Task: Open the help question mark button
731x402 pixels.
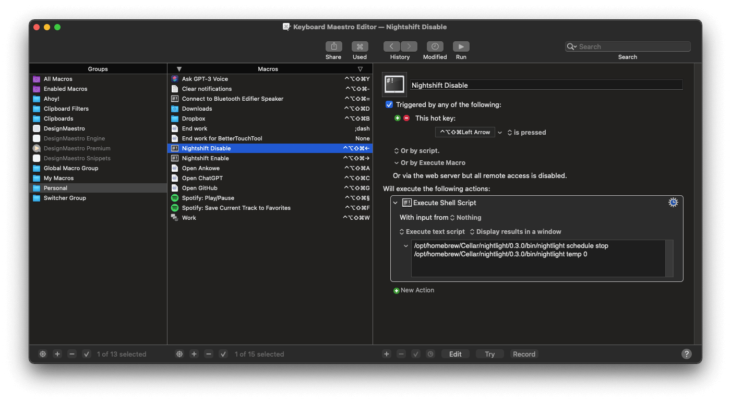Action: [x=687, y=354]
